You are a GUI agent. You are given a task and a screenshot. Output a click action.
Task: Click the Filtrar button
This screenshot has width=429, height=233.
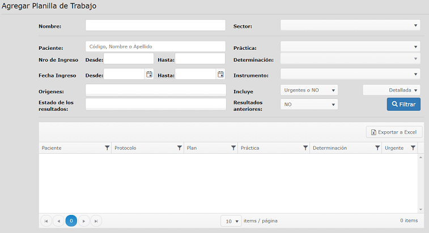pyautogui.click(x=403, y=105)
